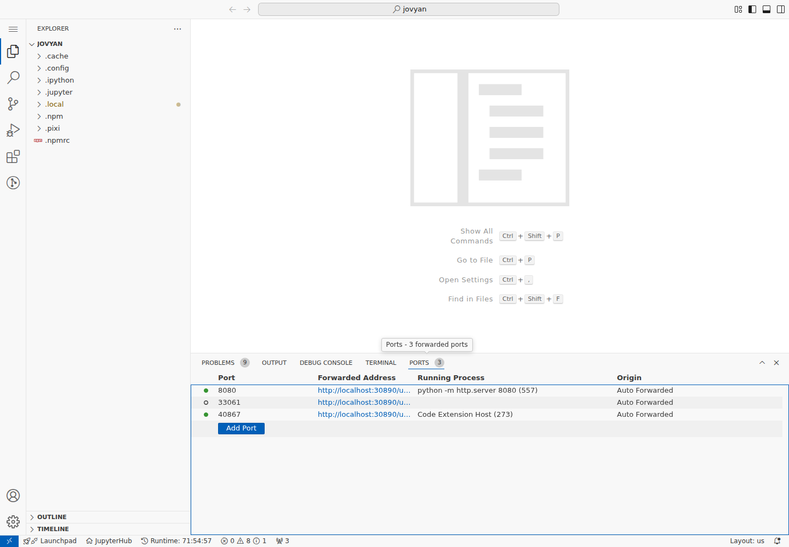
Task: Open Source Control view icon
Action: click(x=13, y=104)
